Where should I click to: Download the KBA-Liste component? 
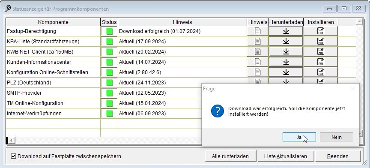tap(286, 41)
